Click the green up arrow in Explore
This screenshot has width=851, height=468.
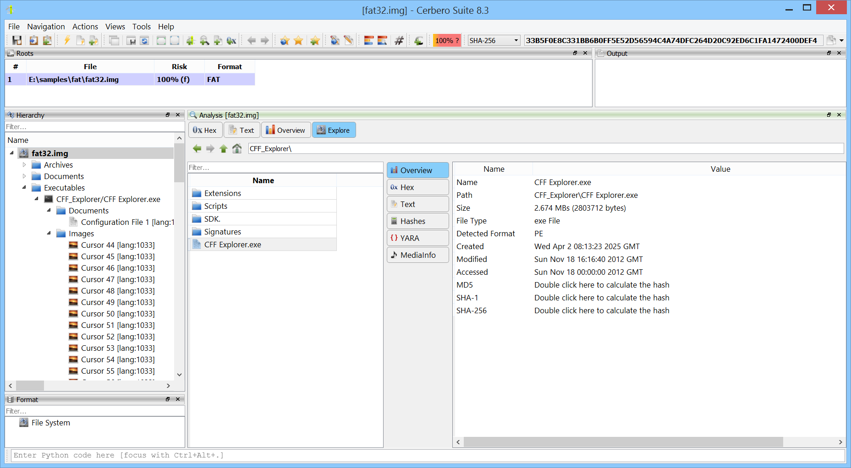[x=223, y=148]
